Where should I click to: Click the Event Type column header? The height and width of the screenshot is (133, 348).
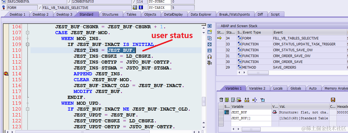[x=257, y=32]
